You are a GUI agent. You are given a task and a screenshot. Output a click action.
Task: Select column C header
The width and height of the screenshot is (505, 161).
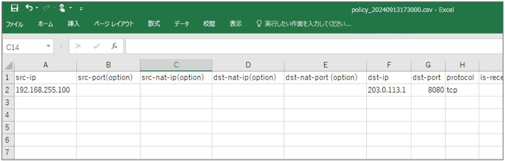coord(176,65)
